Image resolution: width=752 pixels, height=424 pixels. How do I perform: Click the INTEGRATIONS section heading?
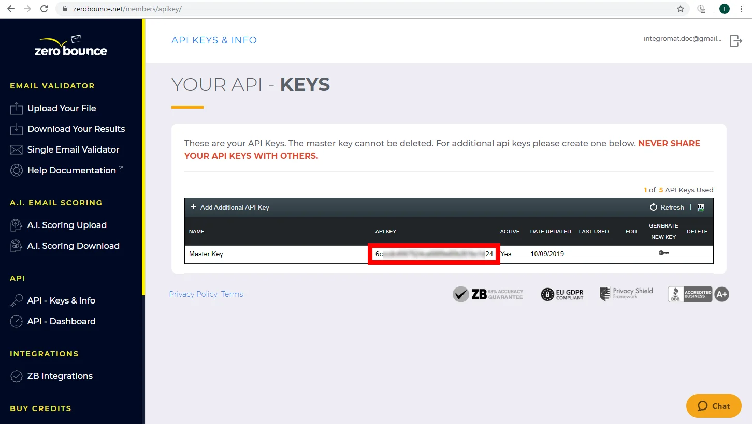tap(45, 354)
